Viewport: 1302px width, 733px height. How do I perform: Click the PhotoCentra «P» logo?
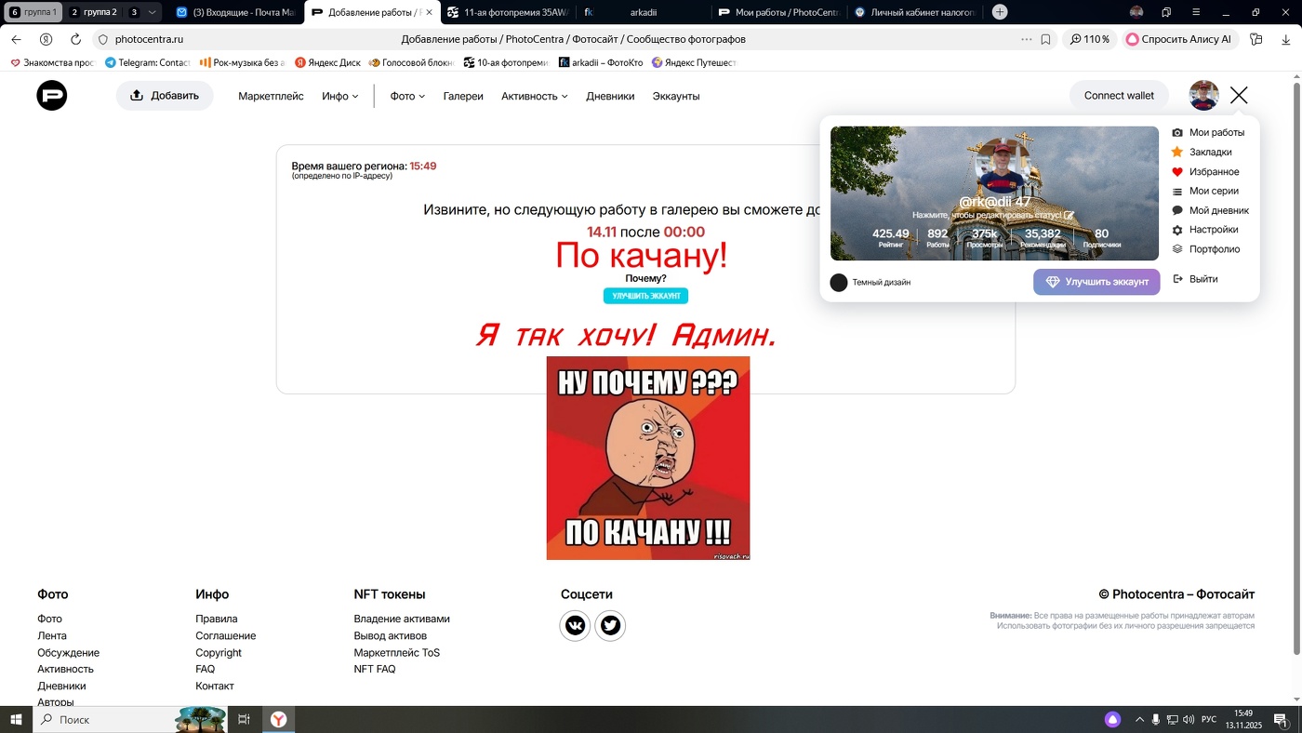(x=51, y=96)
